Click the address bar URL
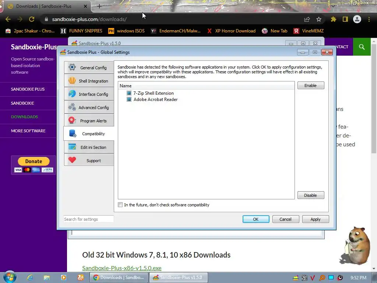Screen dimensions: 377x283 89,19
